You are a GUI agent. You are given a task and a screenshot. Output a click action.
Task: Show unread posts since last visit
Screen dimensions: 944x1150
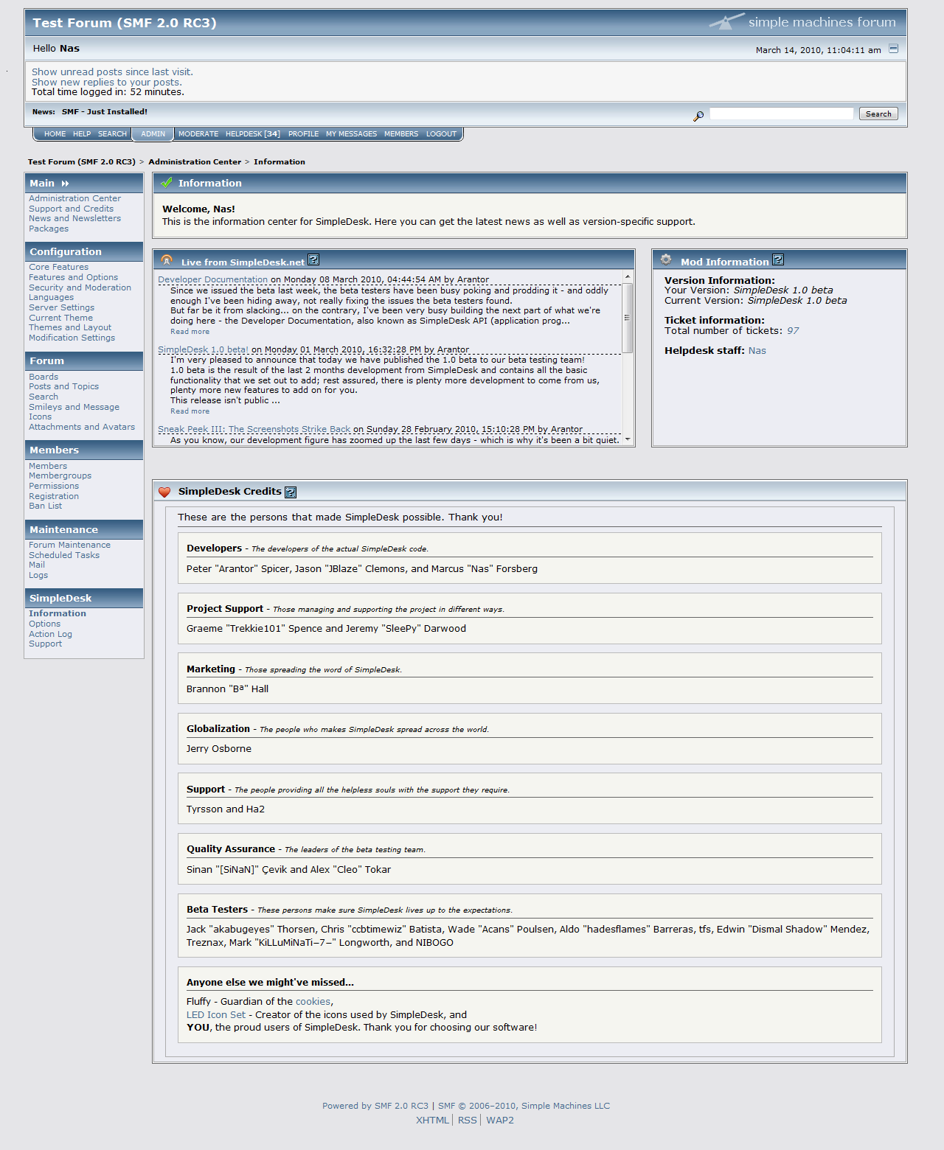pyautogui.click(x=112, y=72)
